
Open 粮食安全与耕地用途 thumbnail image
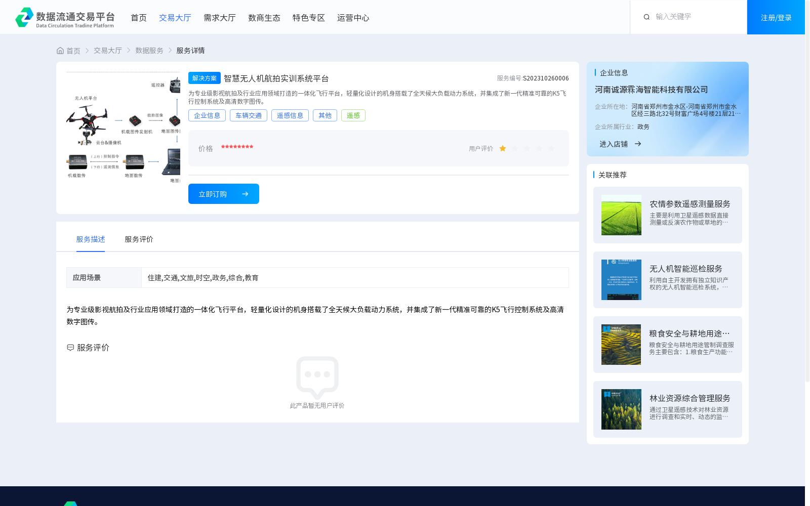621,345
